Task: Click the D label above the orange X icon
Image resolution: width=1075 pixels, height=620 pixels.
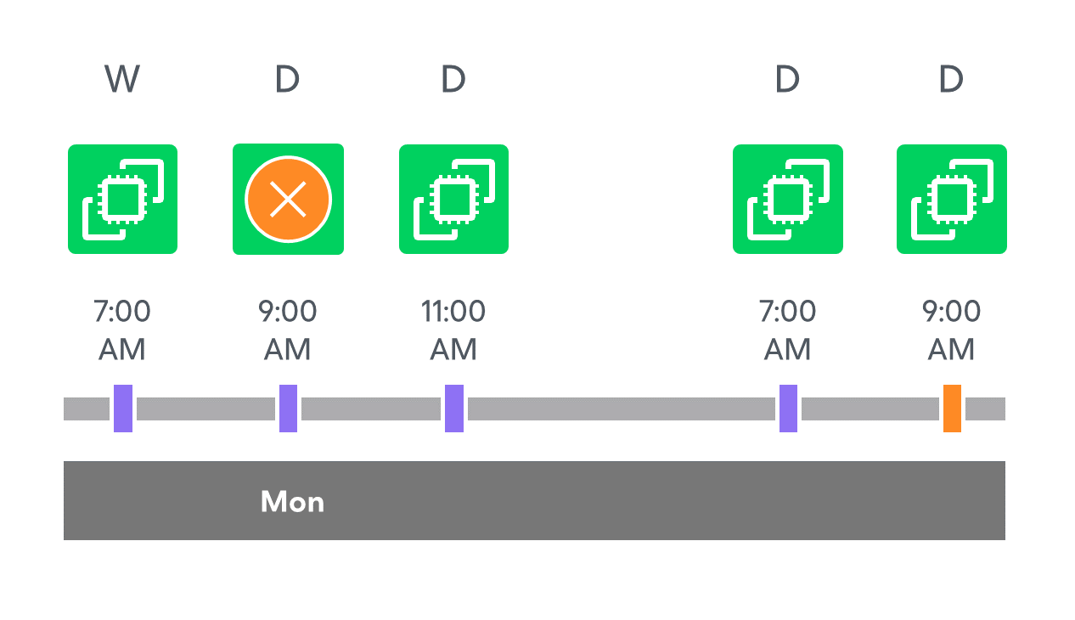Action: [x=288, y=80]
